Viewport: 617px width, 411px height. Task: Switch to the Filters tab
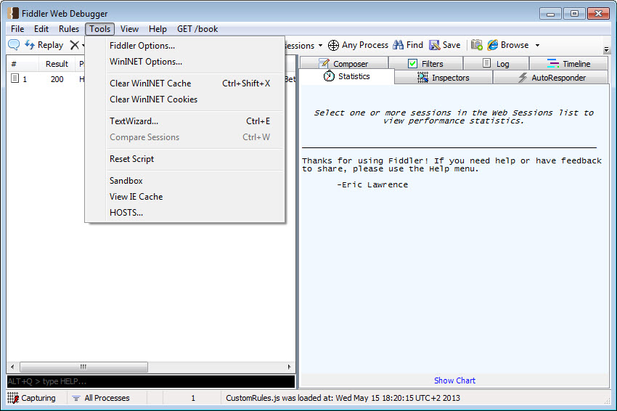pos(426,63)
